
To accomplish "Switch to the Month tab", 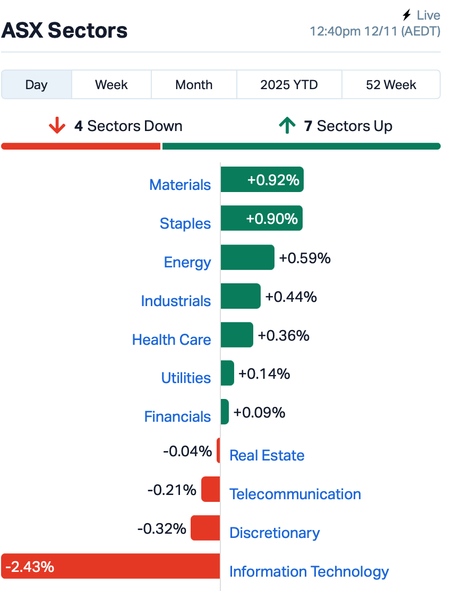I will pyautogui.click(x=194, y=85).
